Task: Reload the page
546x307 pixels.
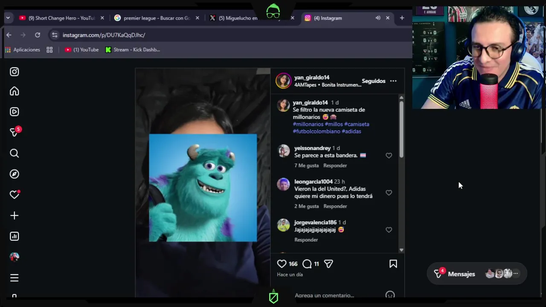Action: click(x=38, y=35)
